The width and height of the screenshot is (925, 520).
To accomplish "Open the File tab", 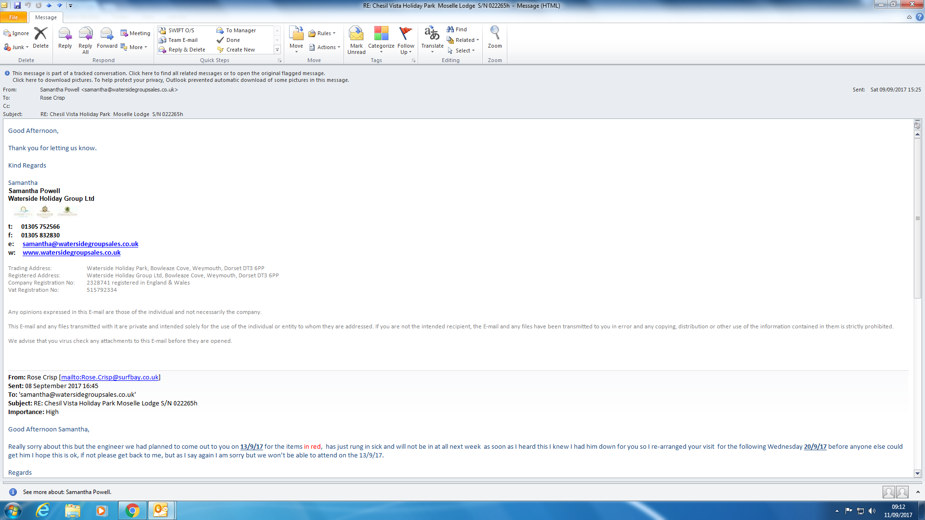I will pyautogui.click(x=13, y=17).
